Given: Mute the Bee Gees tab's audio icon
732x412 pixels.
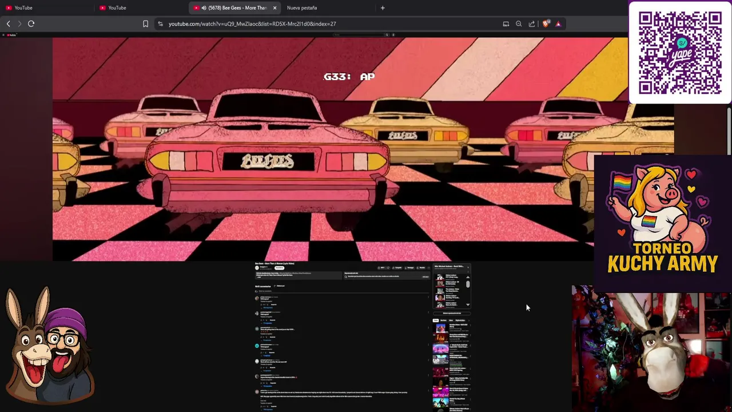Looking at the screenshot, I should pos(204,7).
